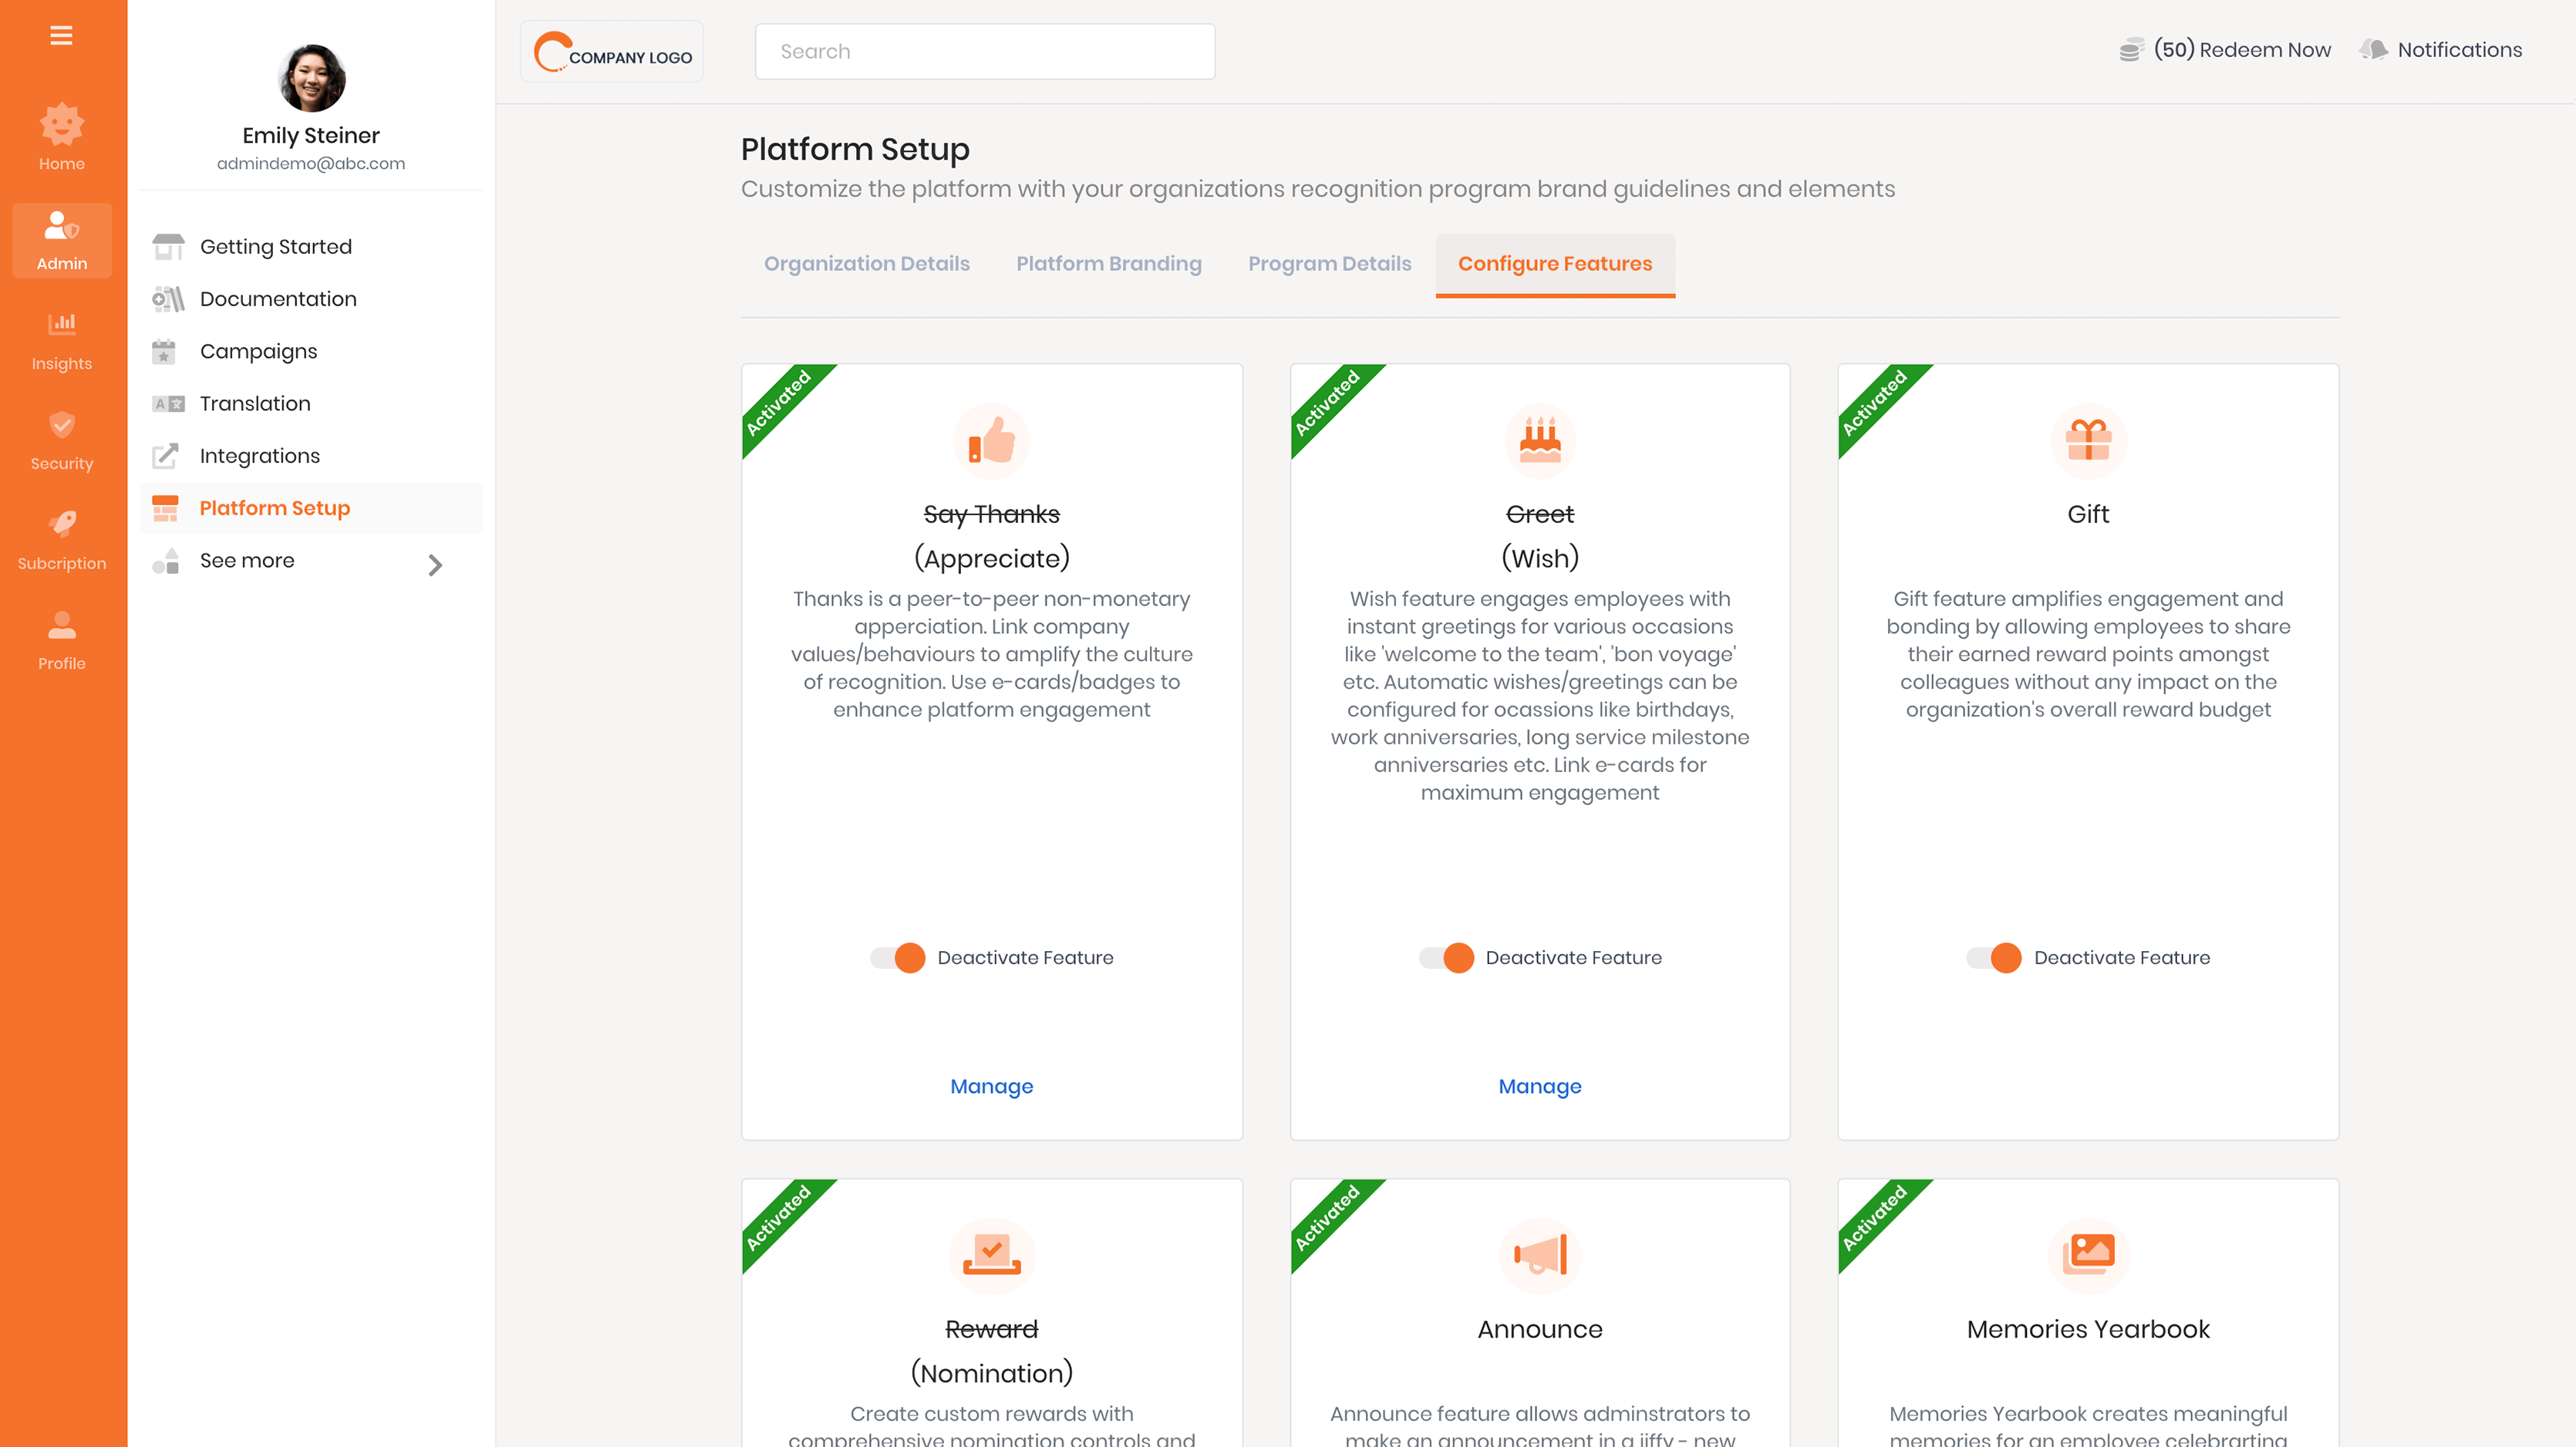This screenshot has height=1447, width=2576.
Task: Toggle off the Greet (Wish) feature switch
Action: pyautogui.click(x=1446, y=958)
